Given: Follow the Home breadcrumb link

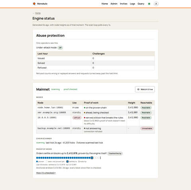Looking at the screenshot, I should pyautogui.click(x=38, y=13).
